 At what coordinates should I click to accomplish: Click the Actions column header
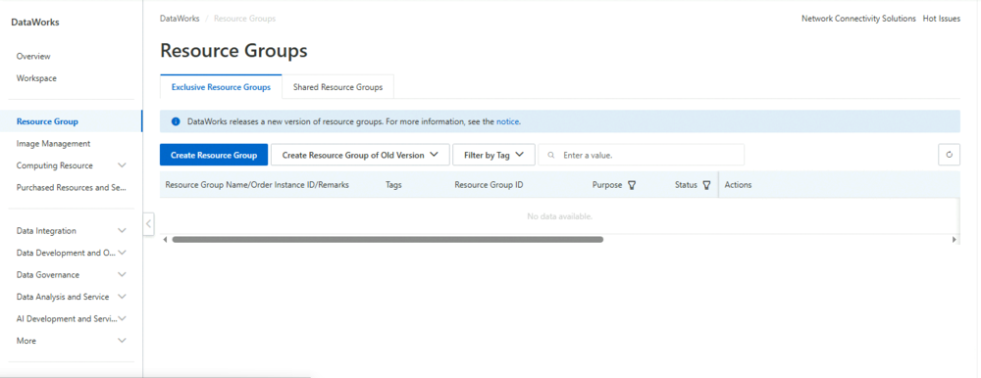pyautogui.click(x=739, y=185)
